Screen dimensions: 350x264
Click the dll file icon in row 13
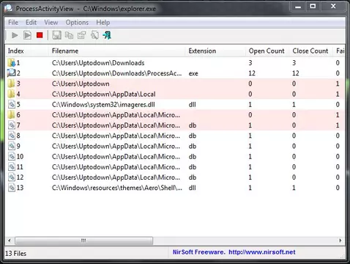coord(12,188)
